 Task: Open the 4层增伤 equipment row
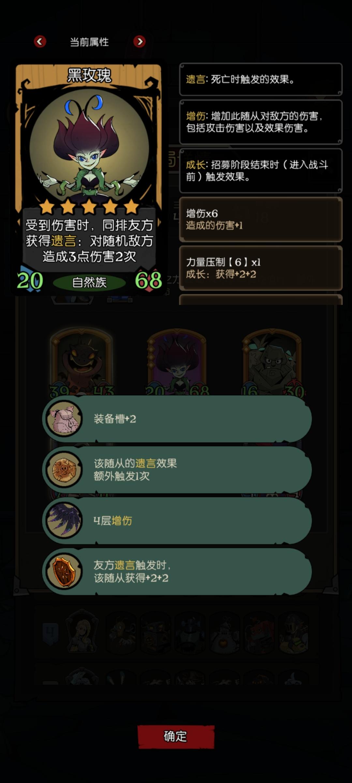(177, 521)
